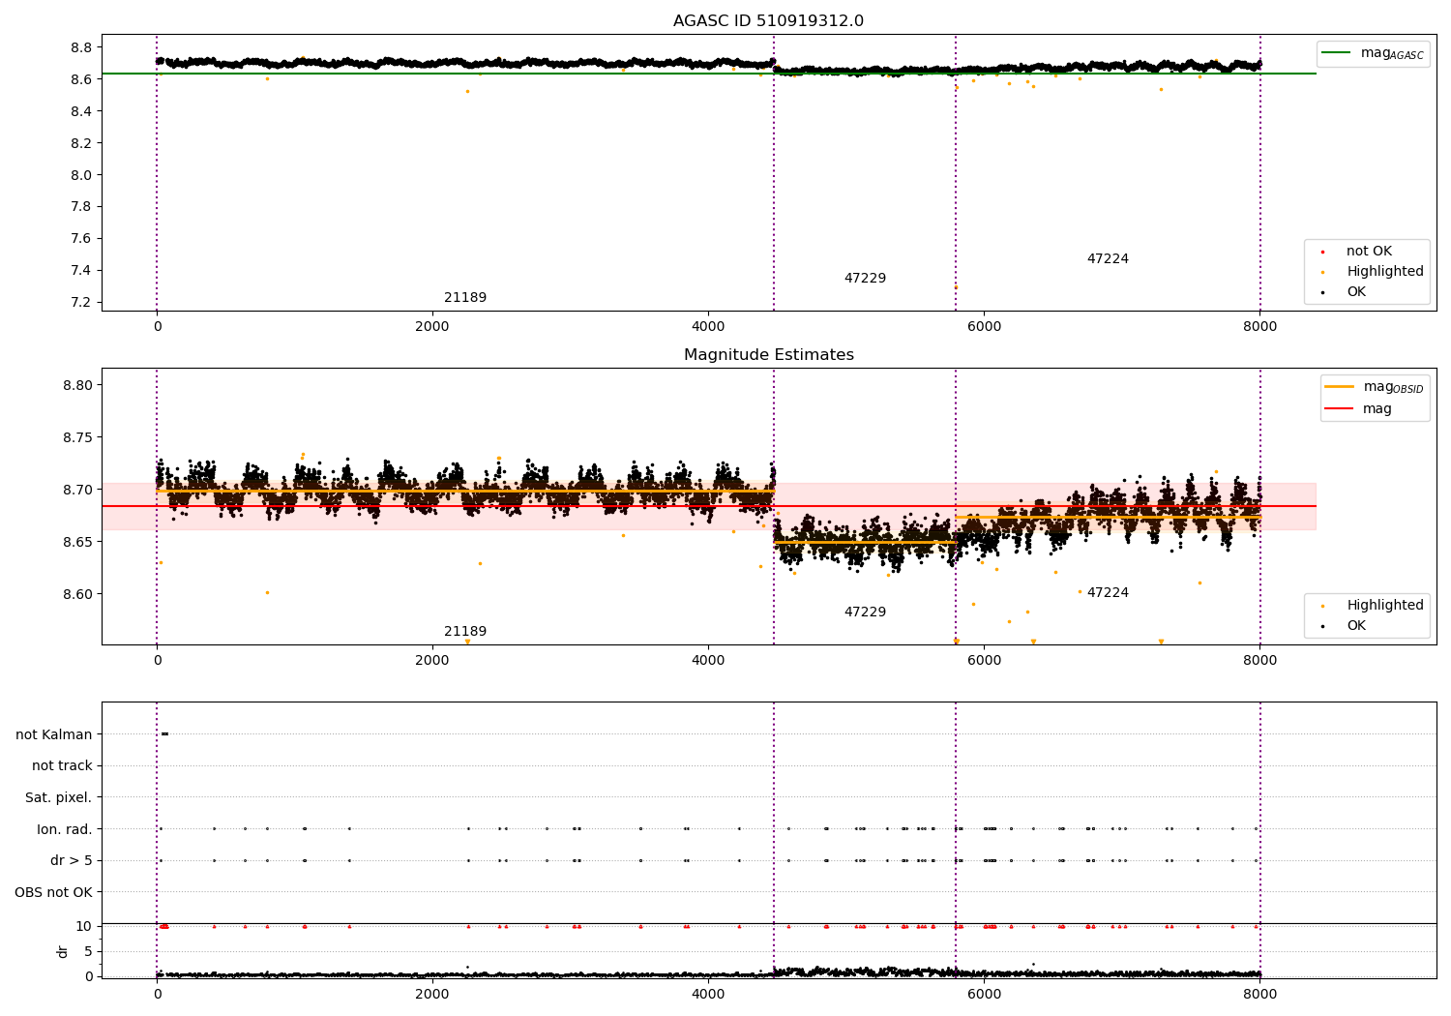The height and width of the screenshot is (1016, 1451).
Task: Click y-axis tick 8.65 in middle plot
Action: [x=77, y=542]
